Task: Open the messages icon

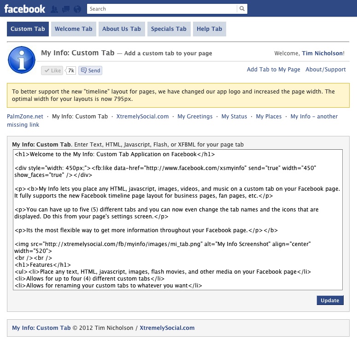Action: [x=66, y=9]
